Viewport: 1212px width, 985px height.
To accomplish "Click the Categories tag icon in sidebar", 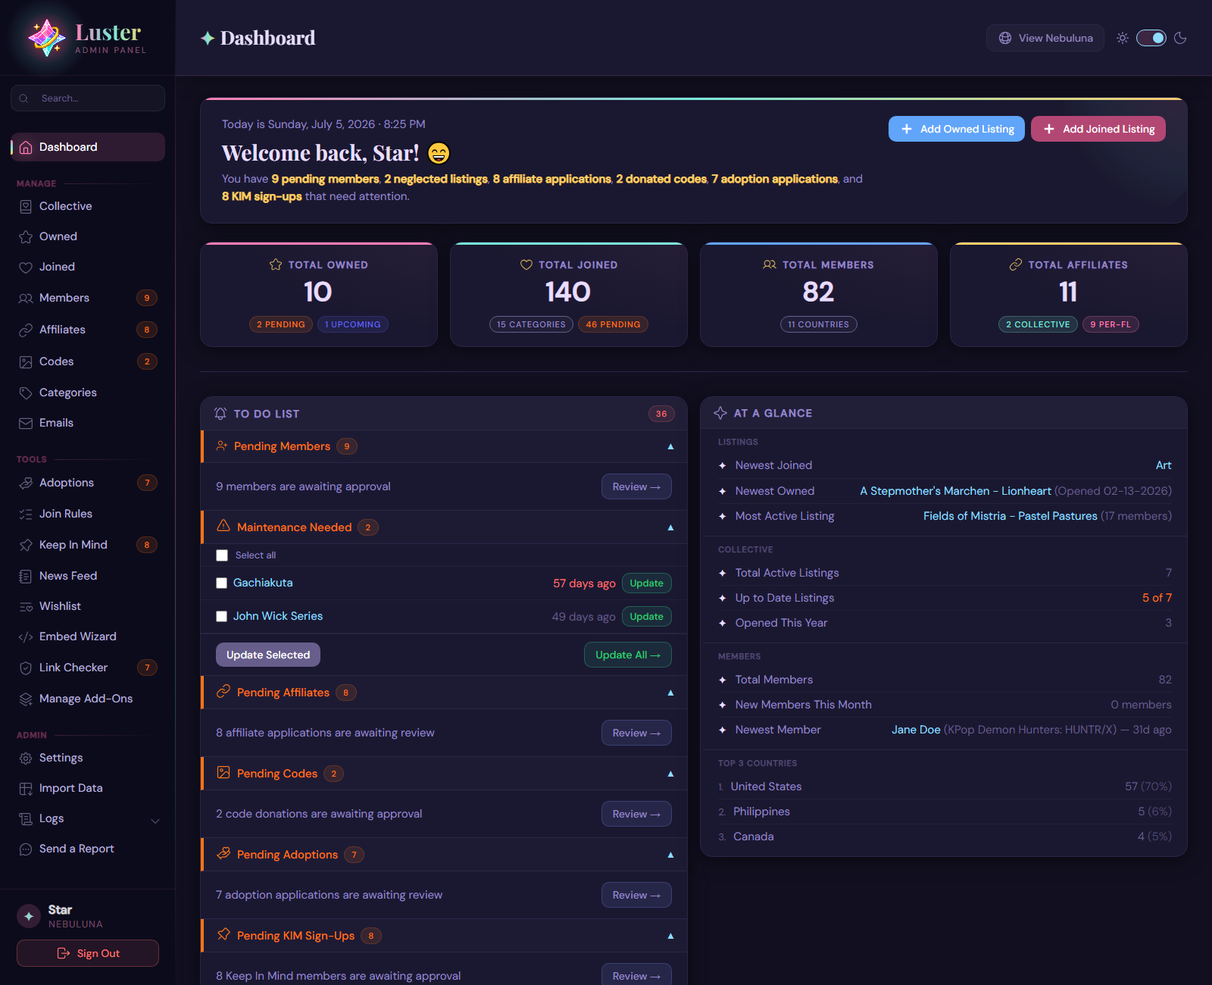I will pos(26,393).
